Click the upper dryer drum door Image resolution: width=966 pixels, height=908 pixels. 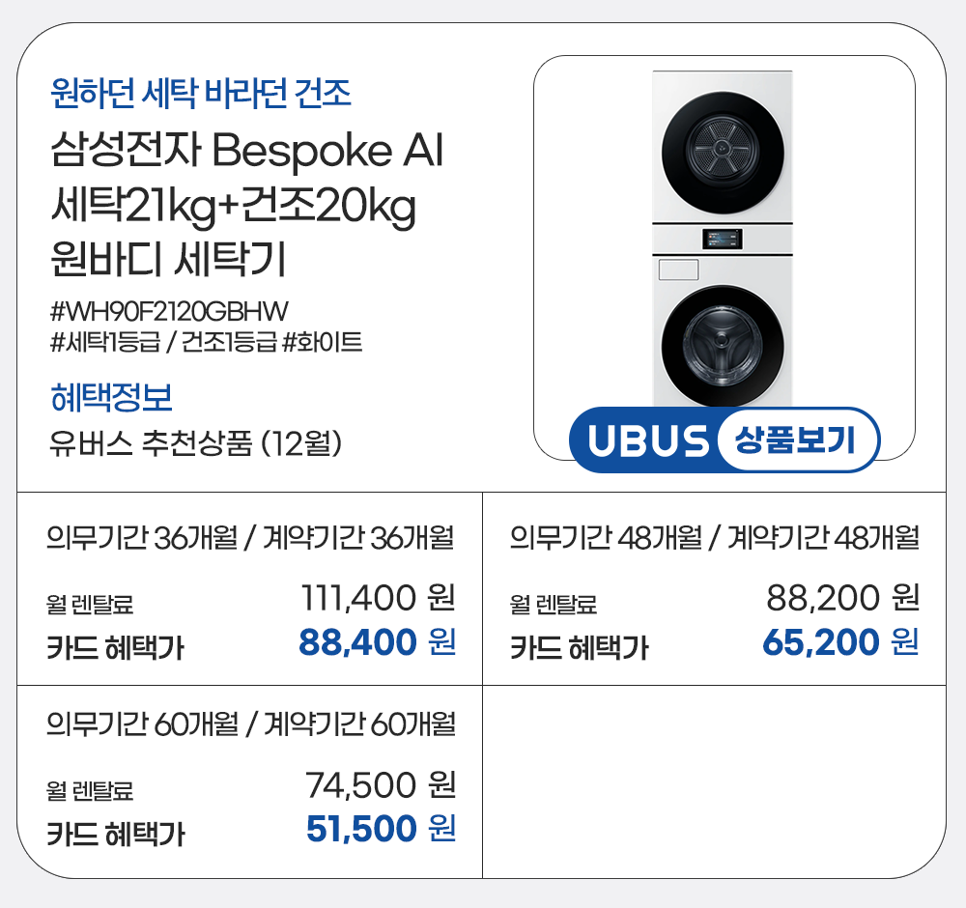point(723,150)
